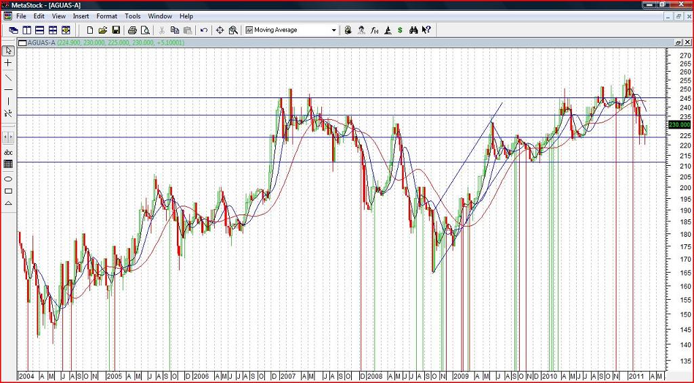Screen dimensions: 694x383
Task: Select the abc Text tool
Action: click(x=8, y=152)
